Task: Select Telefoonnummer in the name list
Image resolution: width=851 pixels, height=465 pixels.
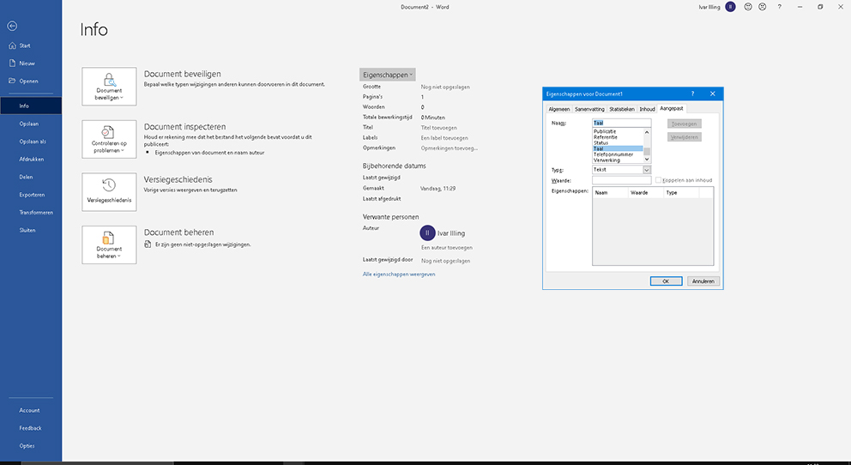Action: pyautogui.click(x=613, y=154)
